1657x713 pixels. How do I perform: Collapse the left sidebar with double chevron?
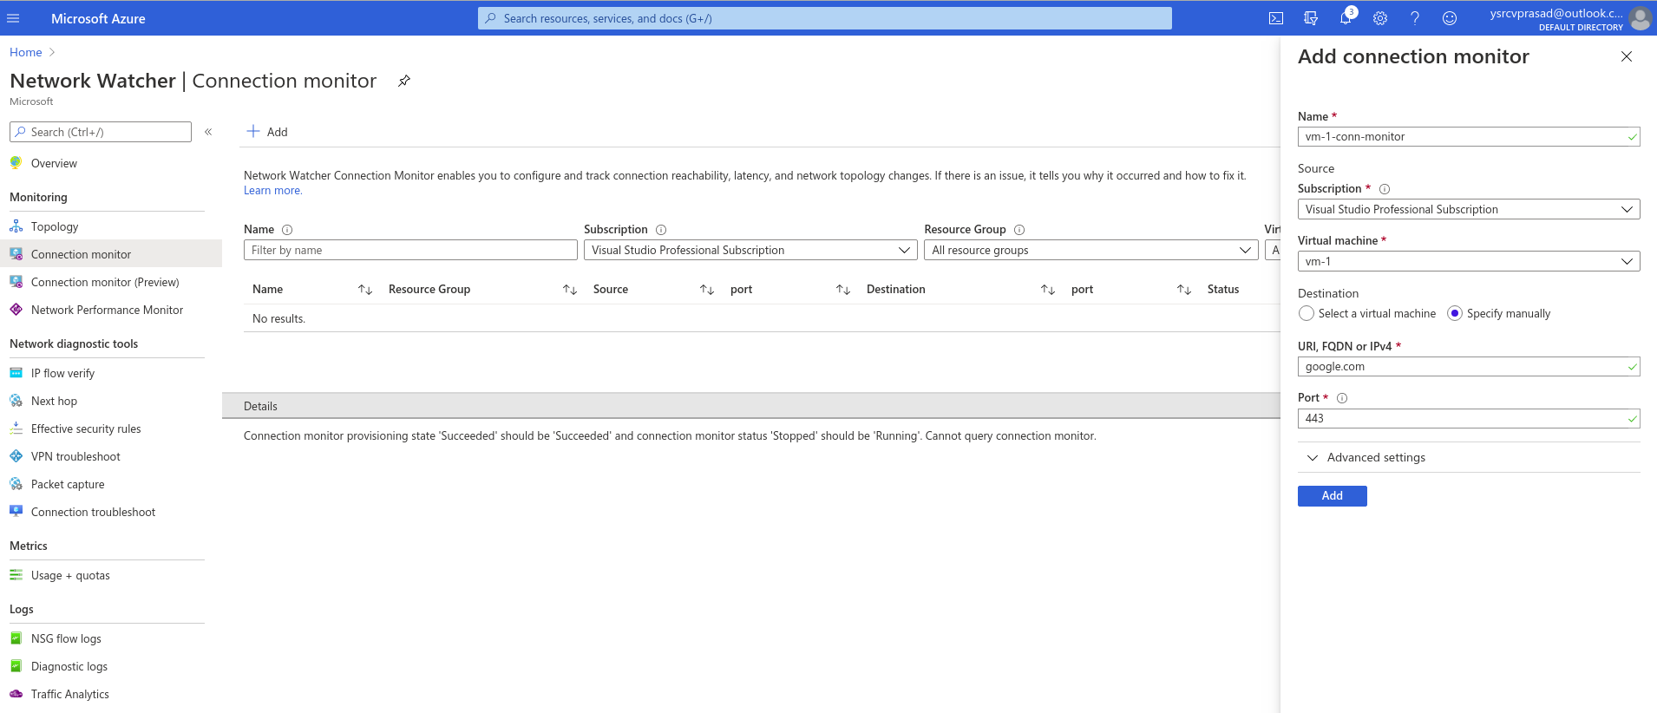click(x=208, y=132)
